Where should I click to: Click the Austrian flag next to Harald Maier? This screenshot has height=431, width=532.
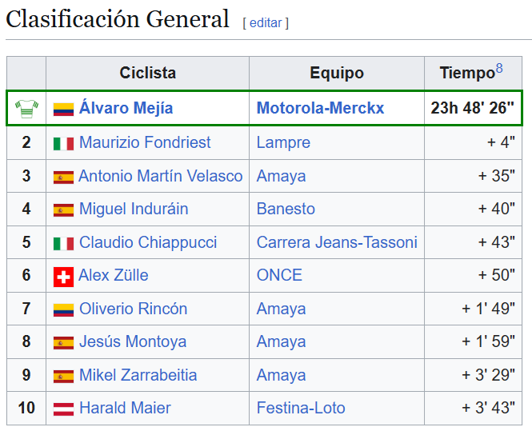[63, 409]
